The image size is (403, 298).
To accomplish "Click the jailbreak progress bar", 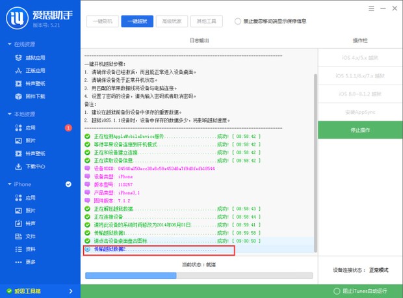I will click(x=199, y=276).
